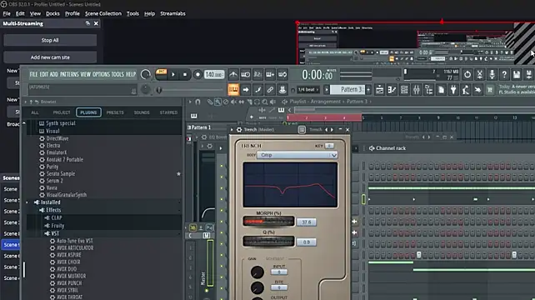
Task: Click the 140 BPM tempo field
Action: (214, 74)
